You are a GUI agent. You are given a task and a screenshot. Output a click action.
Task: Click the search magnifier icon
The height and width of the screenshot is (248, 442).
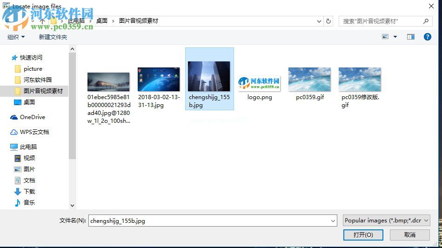[426, 21]
